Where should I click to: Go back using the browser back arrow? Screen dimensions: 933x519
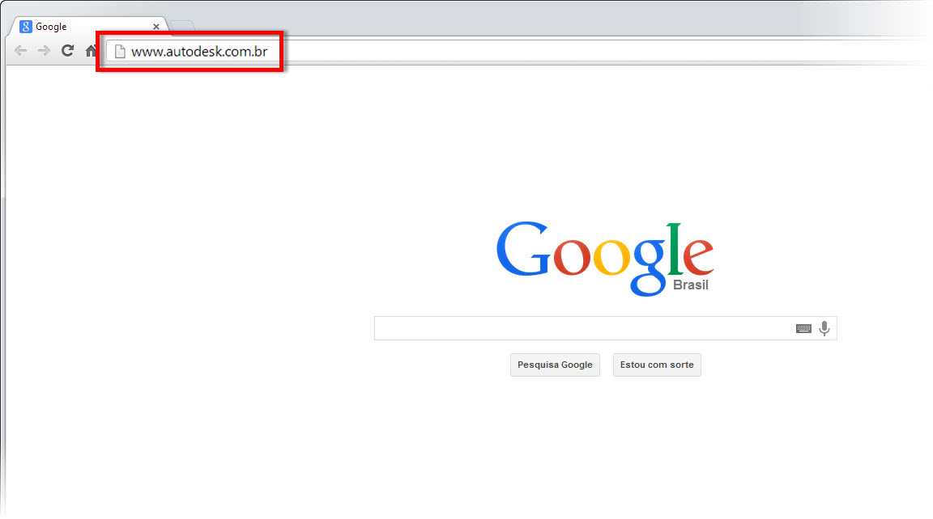pyautogui.click(x=21, y=51)
